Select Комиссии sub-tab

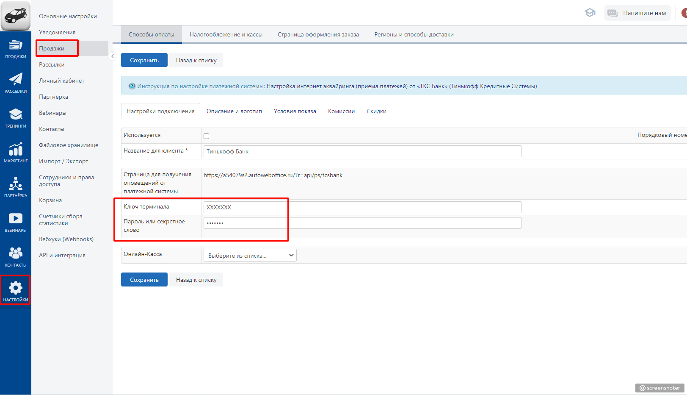pos(342,111)
